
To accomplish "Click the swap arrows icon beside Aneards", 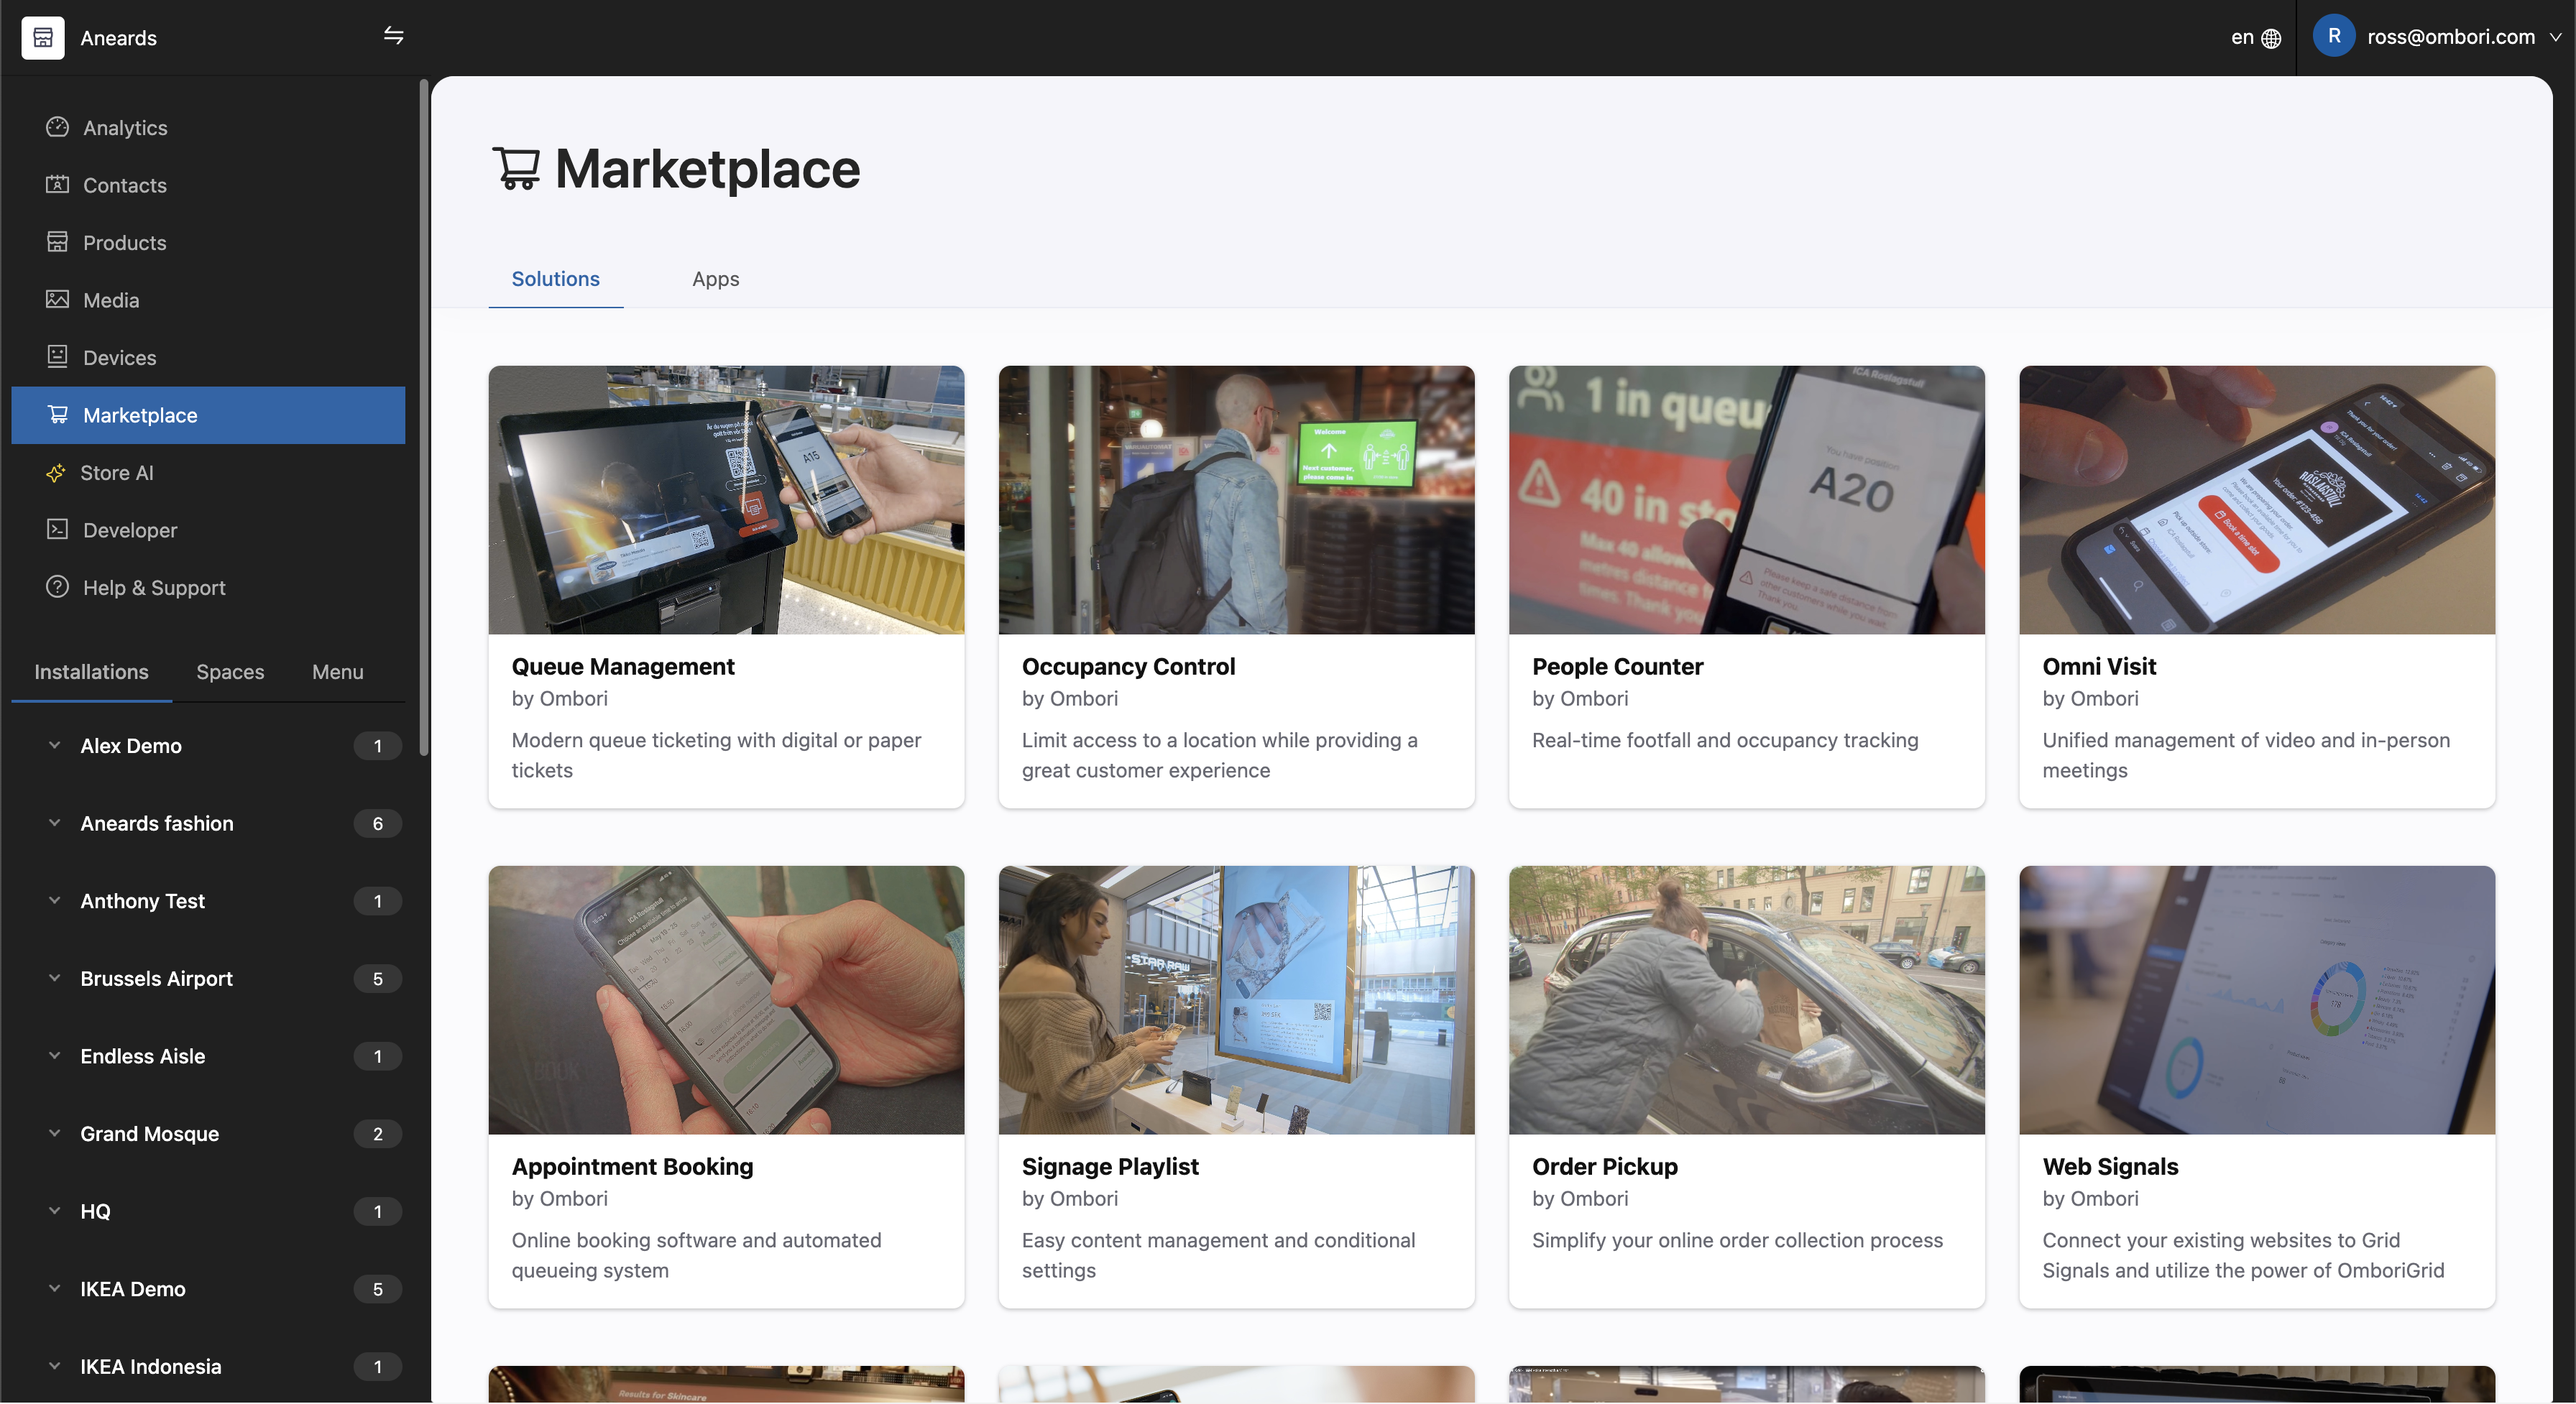I will click(x=393, y=36).
